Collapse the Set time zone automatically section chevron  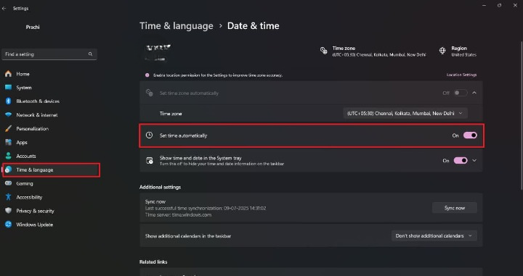(474, 93)
